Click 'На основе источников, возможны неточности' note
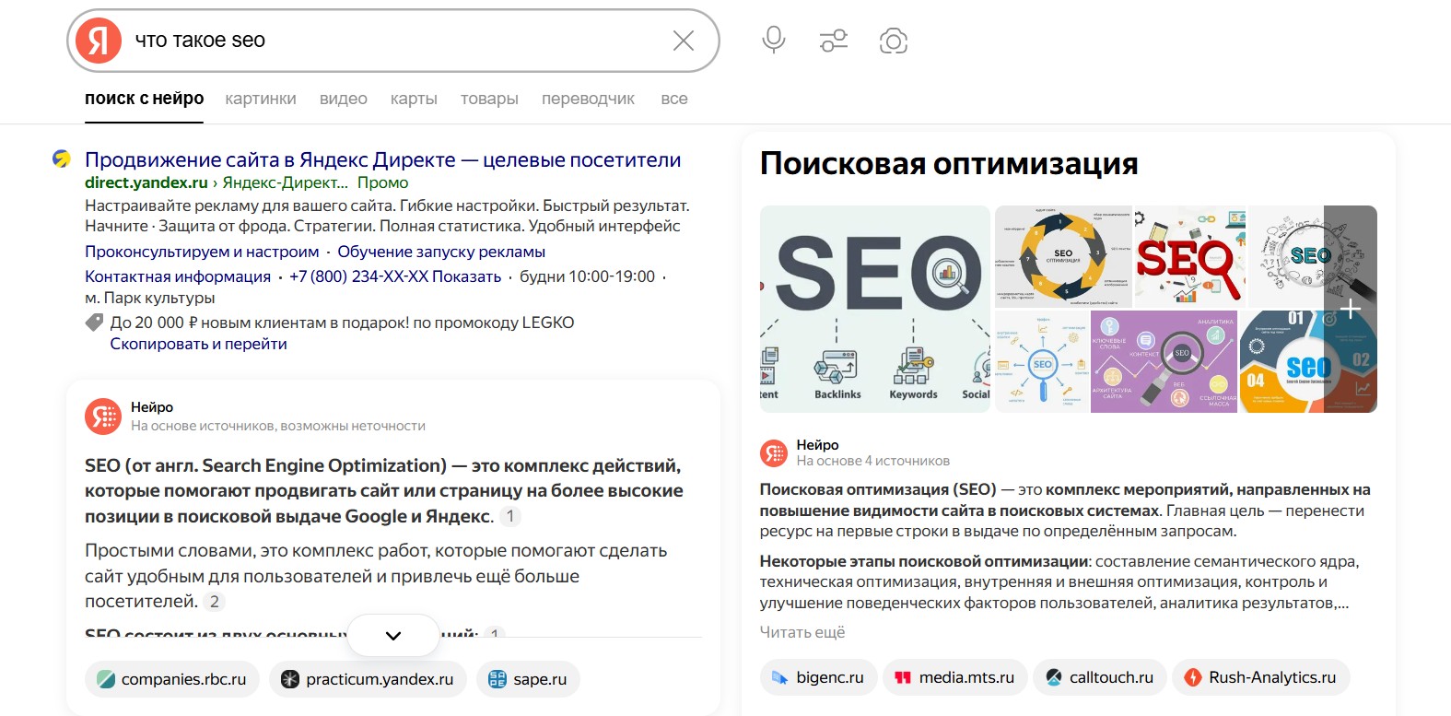This screenshot has width=1451, height=716. 278,426
